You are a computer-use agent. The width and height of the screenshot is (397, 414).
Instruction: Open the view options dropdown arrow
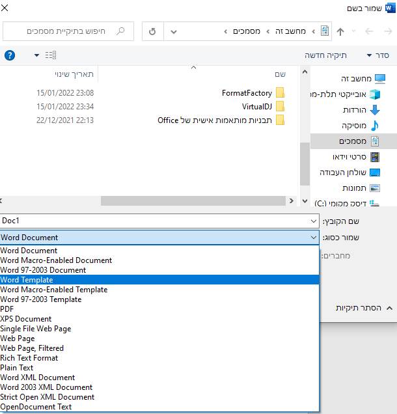coord(36,55)
